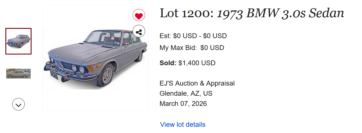Click the car's headlights in main photo
The height and width of the screenshot is (133, 362).
(78, 68)
